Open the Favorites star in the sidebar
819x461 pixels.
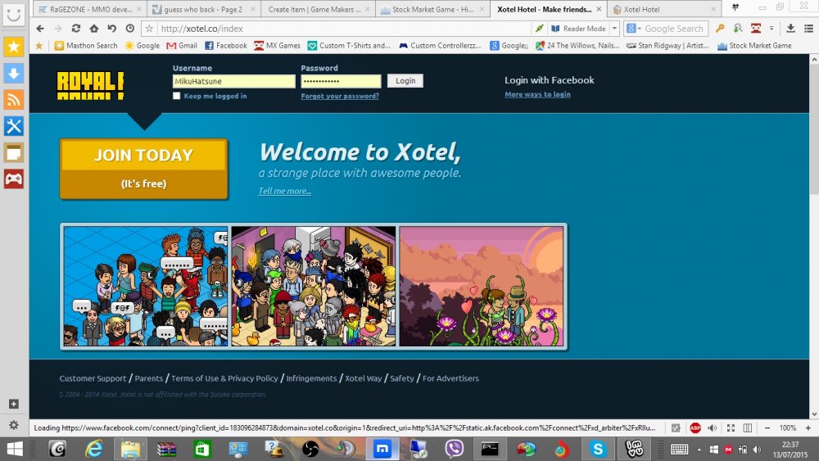[14, 47]
